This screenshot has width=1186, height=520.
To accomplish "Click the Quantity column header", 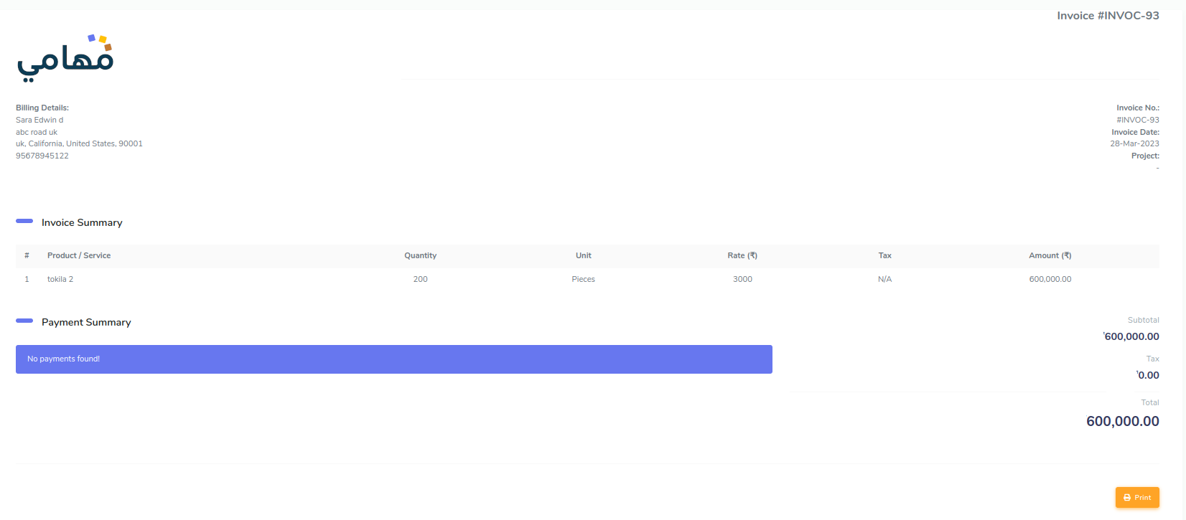I will pyautogui.click(x=420, y=255).
